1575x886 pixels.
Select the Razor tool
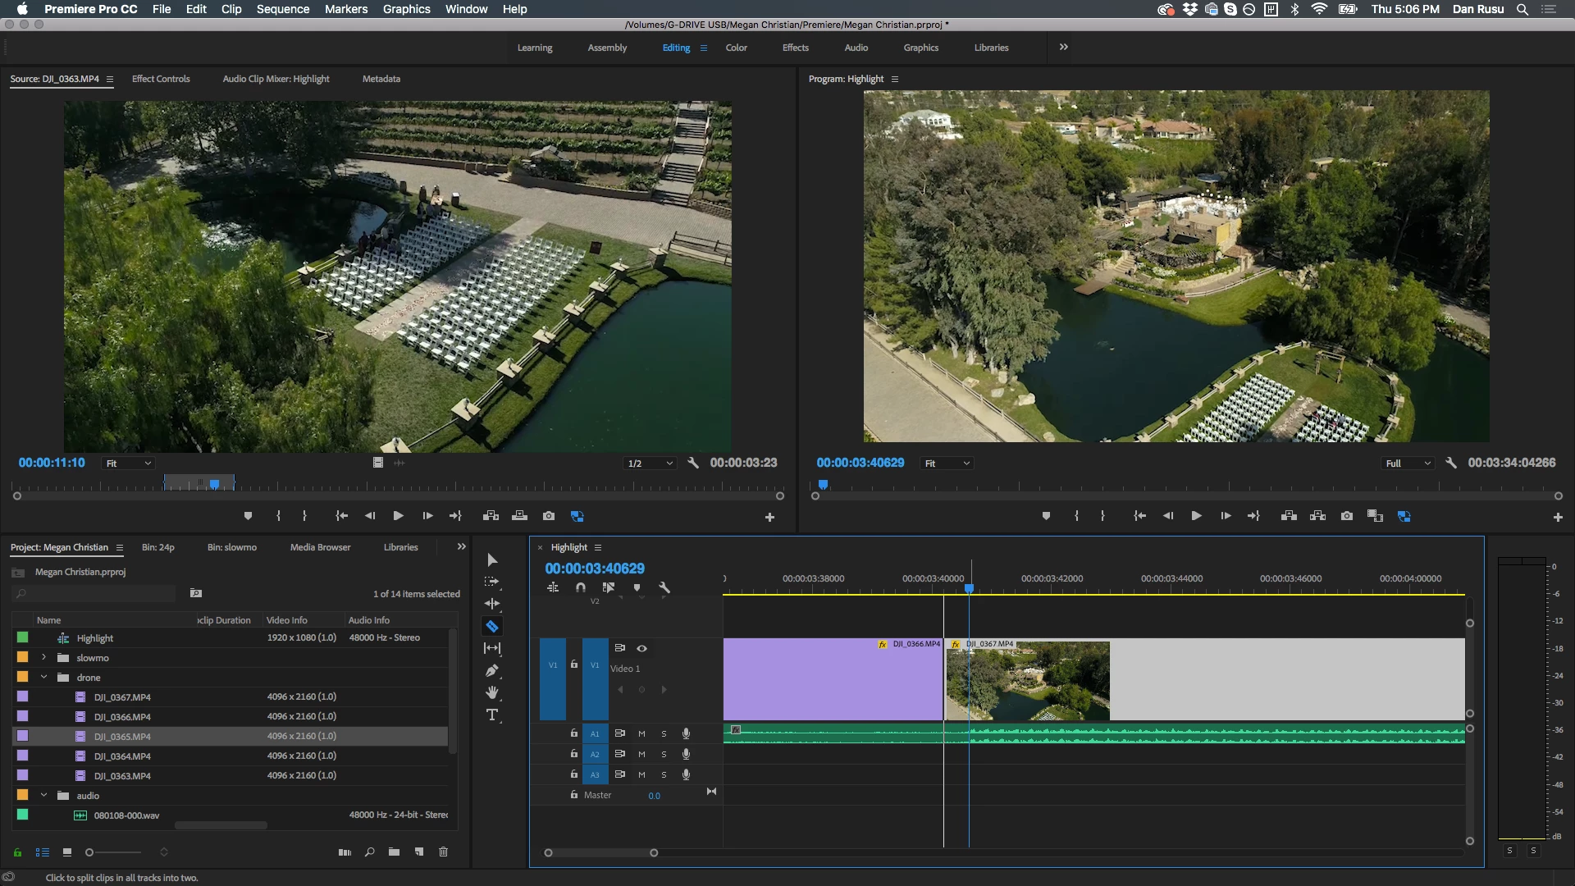coord(491,627)
